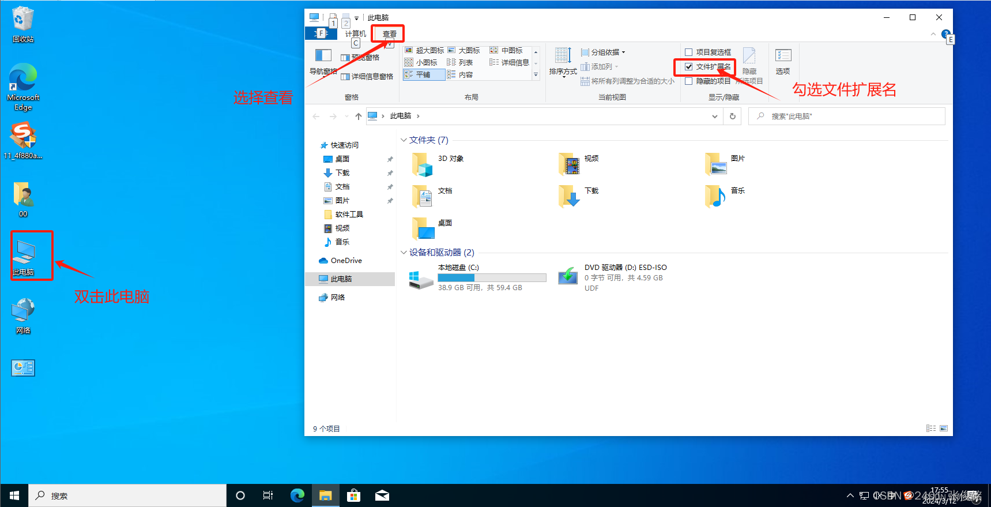Uncheck the 文件扩展名 file extensions checkbox
Viewport: 991px width, 507px height.
tap(688, 67)
